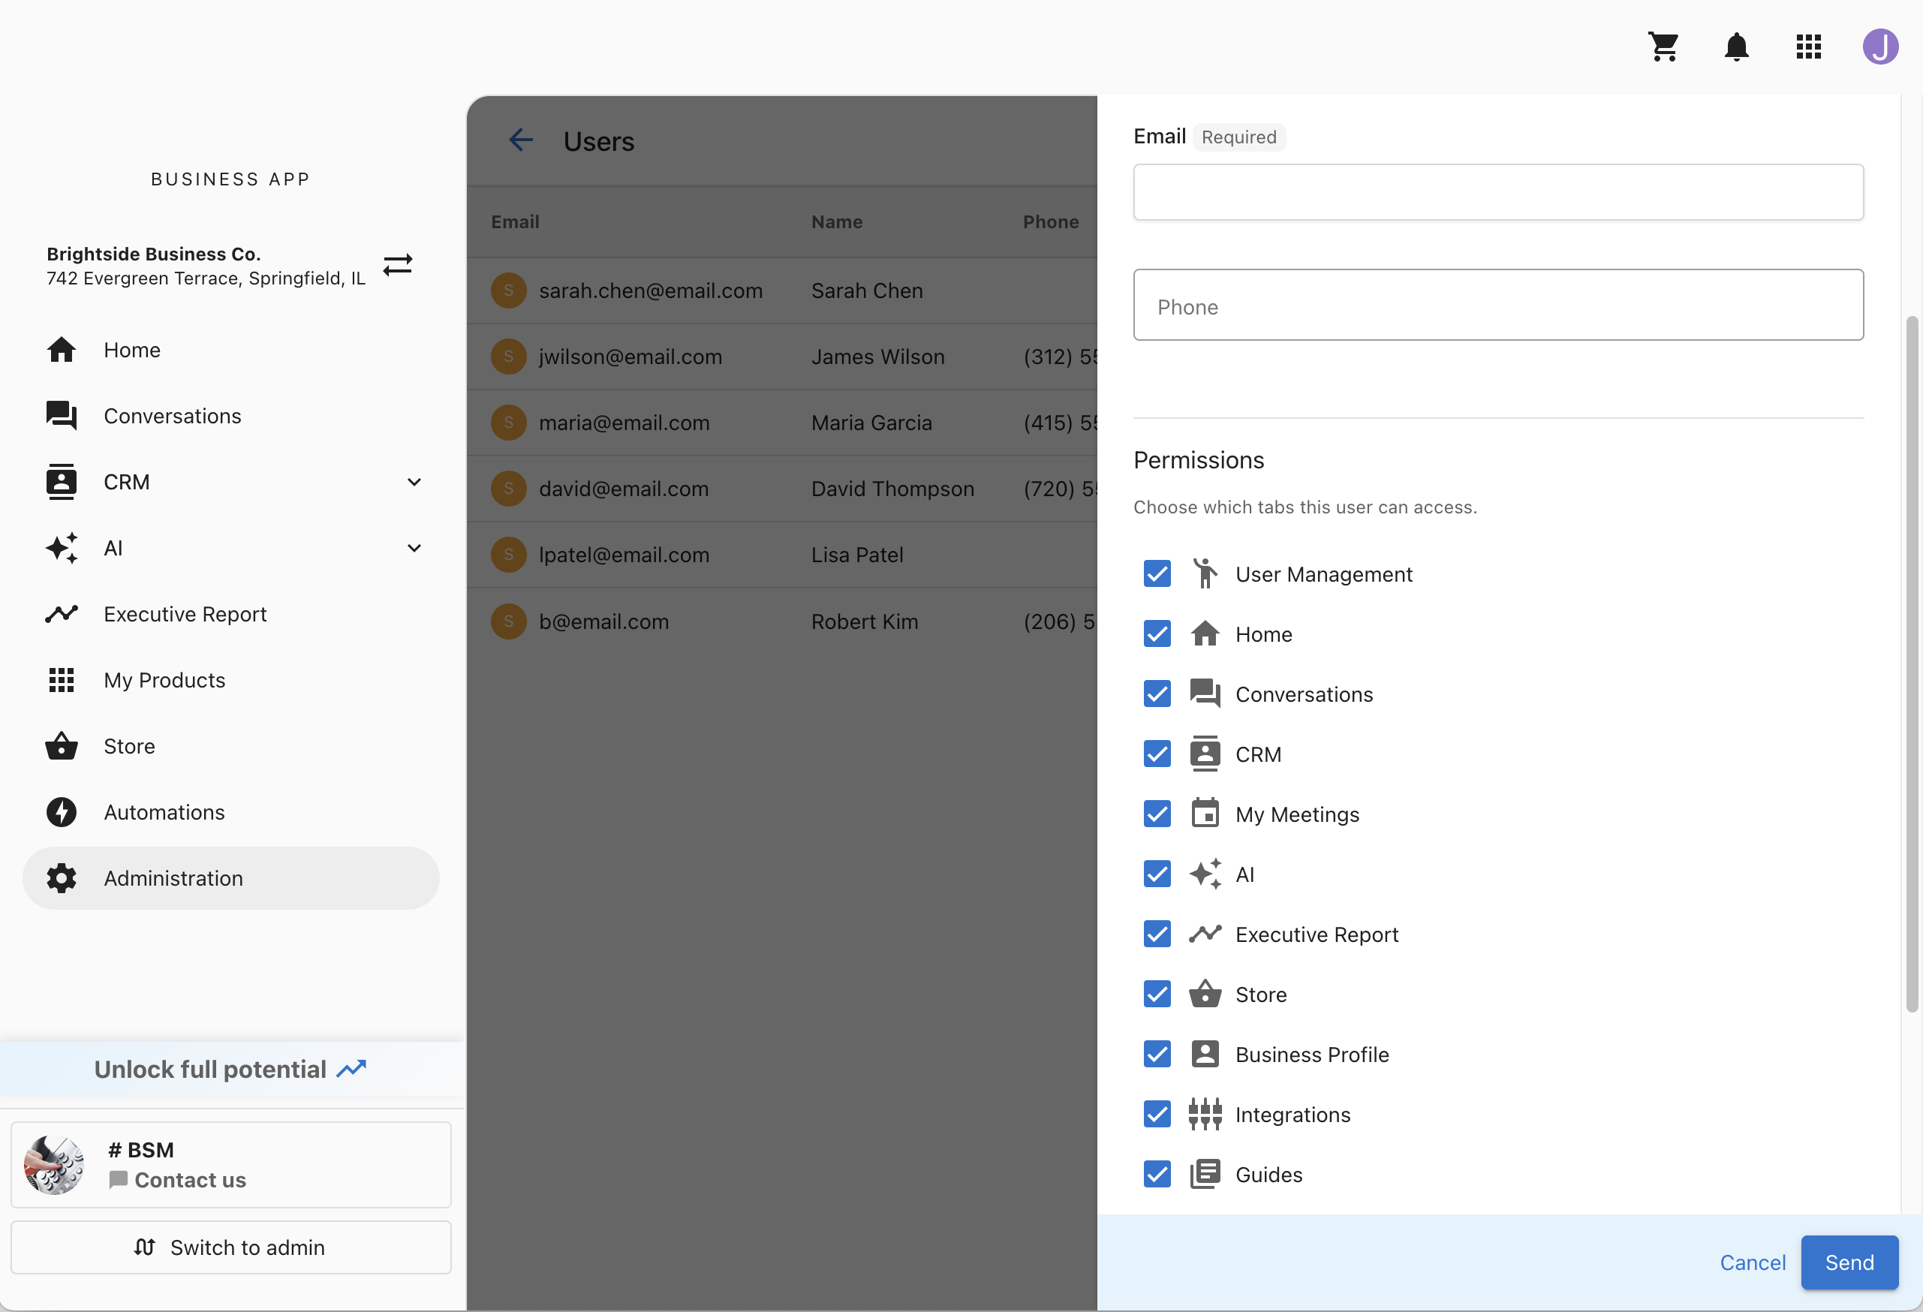Click the account switcher arrows beside Brightside Business Co.
1923x1312 pixels.
coord(398,265)
